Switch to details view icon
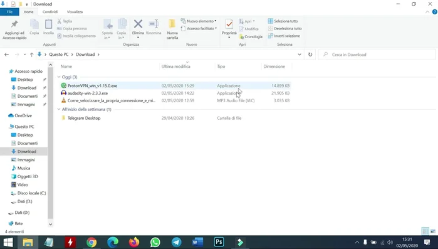This screenshot has width=438, height=249. click(425, 231)
